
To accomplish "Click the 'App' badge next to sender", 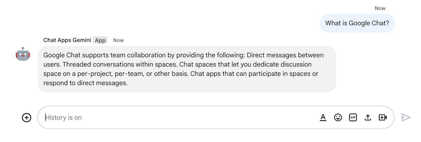I will coord(100,40).
